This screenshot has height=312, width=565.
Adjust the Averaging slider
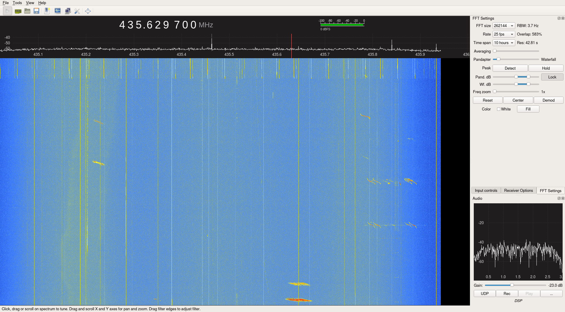click(x=516, y=51)
